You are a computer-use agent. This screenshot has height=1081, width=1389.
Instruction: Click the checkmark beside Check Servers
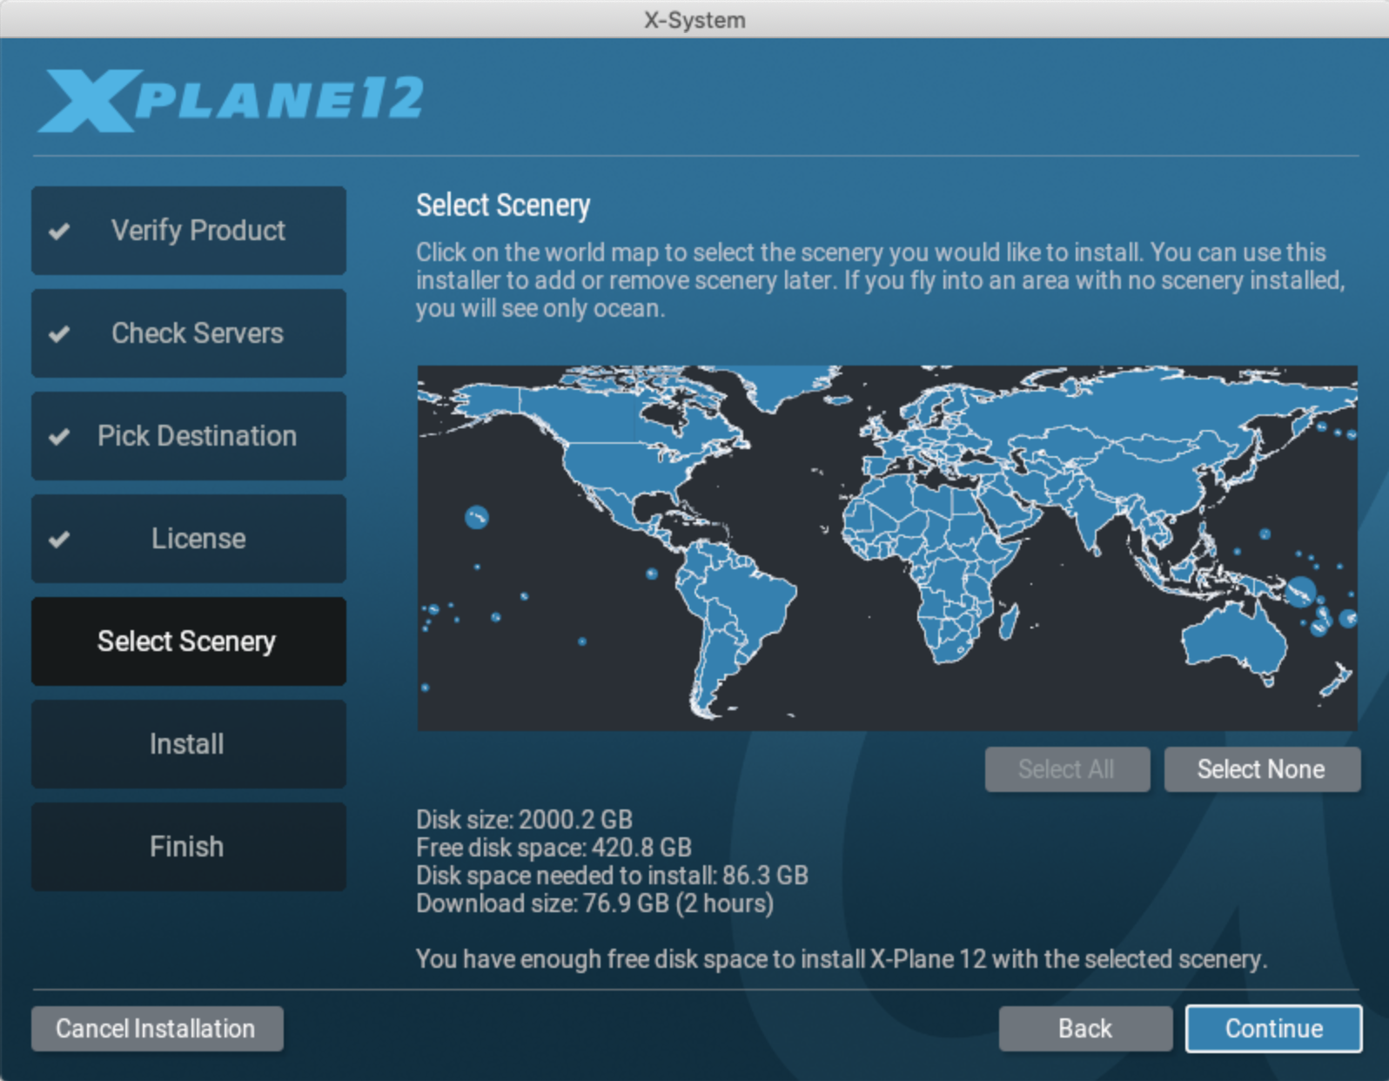click(x=59, y=334)
